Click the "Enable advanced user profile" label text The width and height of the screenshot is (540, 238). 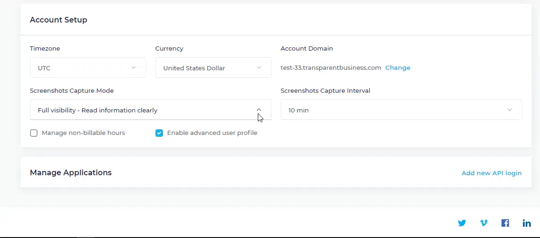click(212, 133)
